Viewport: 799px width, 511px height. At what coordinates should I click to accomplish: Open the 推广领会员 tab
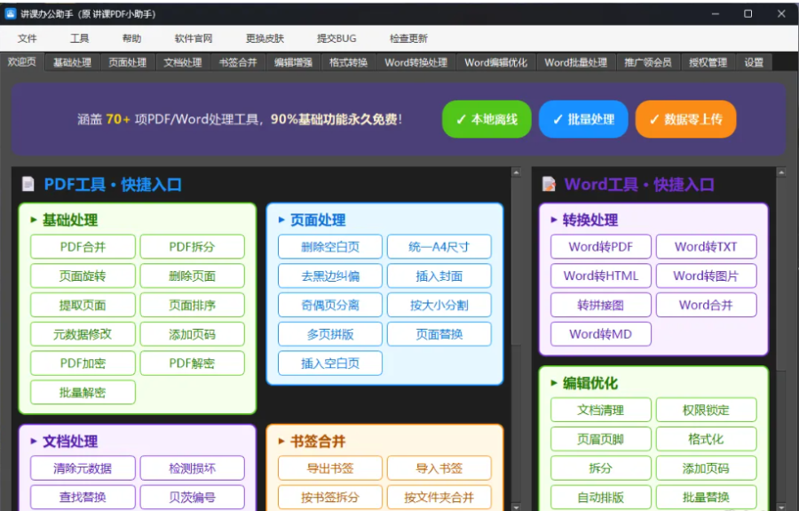648,62
